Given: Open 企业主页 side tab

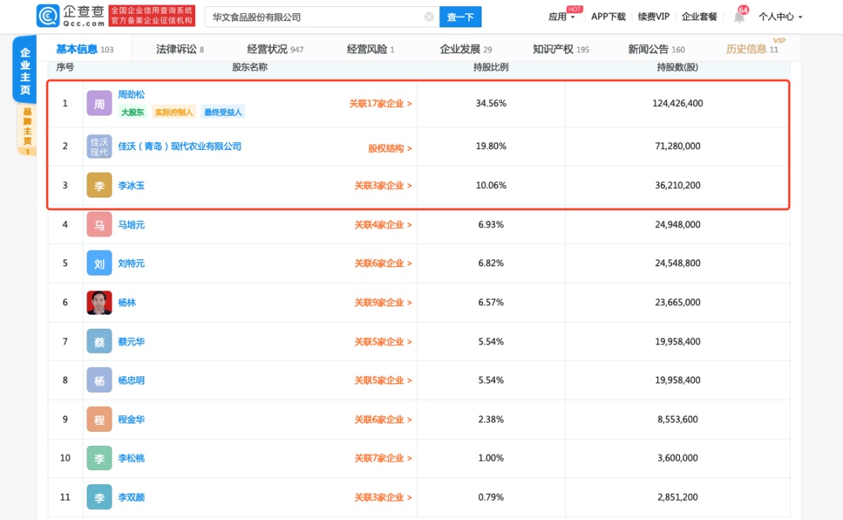Looking at the screenshot, I should pyautogui.click(x=25, y=70).
